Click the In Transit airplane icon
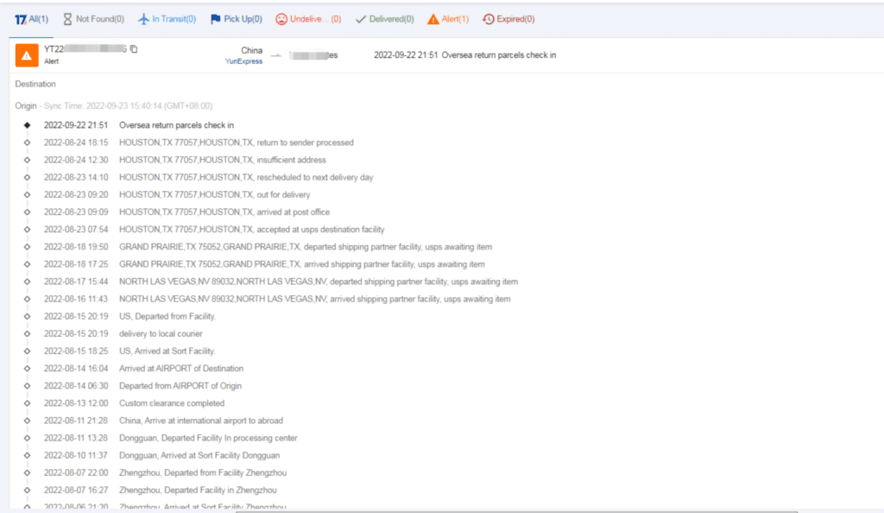 pos(144,19)
